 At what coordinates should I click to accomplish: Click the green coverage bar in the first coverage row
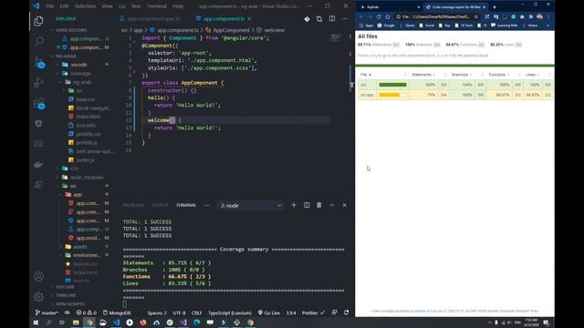tap(393, 85)
